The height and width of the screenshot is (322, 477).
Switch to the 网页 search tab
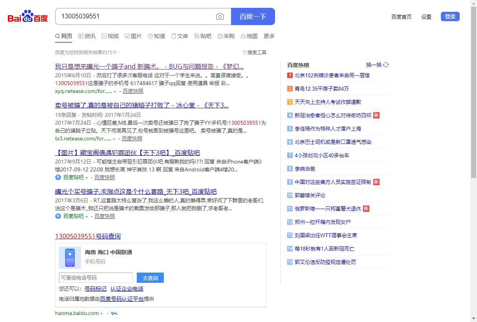pyautogui.click(x=64, y=36)
